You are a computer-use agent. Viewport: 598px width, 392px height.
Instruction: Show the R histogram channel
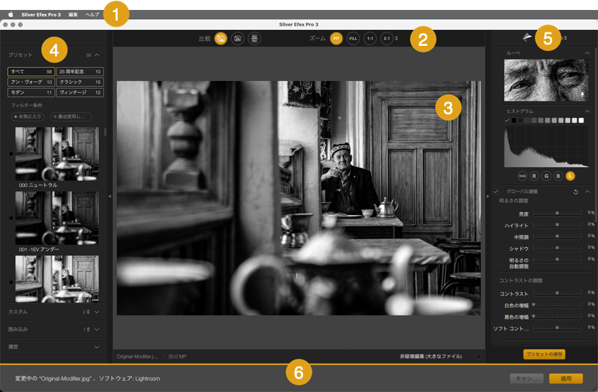pyautogui.click(x=534, y=176)
